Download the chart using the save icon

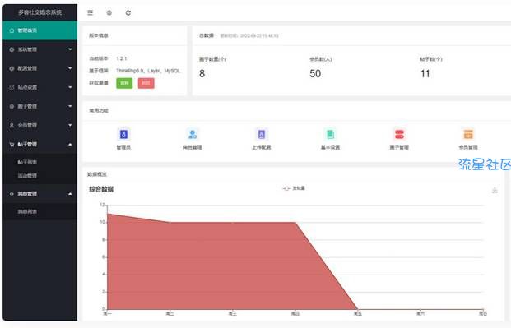pos(495,190)
